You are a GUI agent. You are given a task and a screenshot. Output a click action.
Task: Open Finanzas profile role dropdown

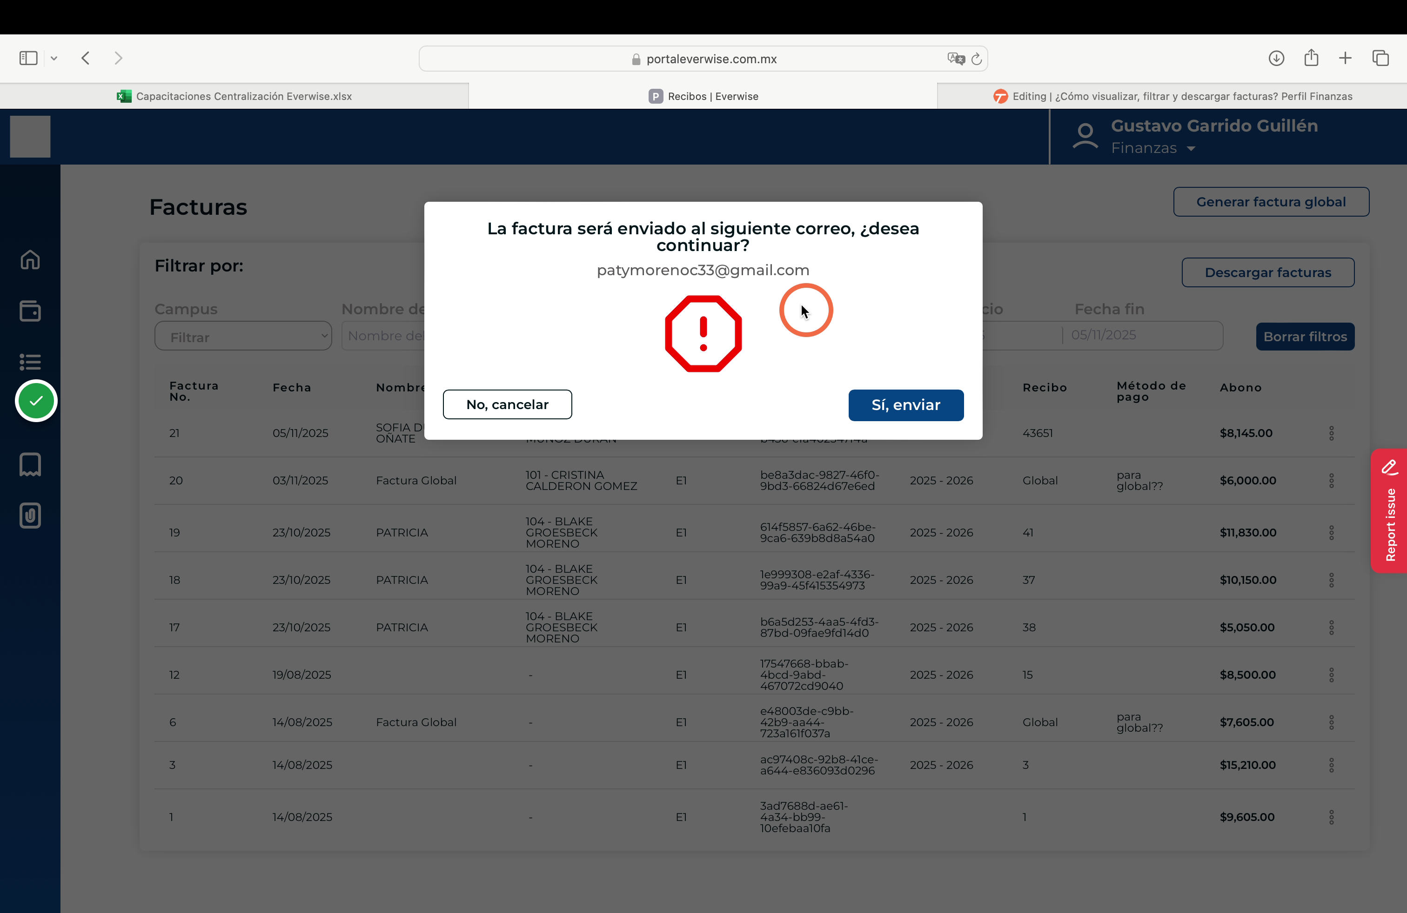pos(1153,148)
